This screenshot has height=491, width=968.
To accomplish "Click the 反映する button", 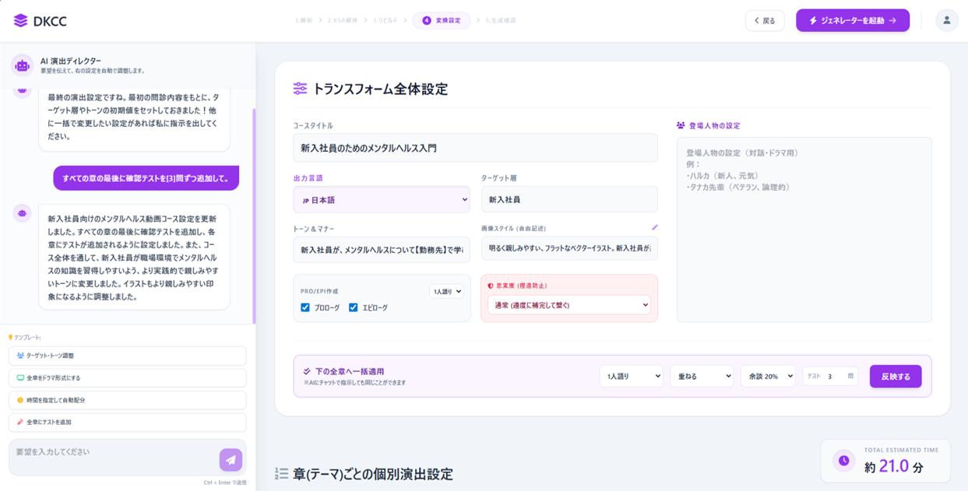I will point(896,377).
